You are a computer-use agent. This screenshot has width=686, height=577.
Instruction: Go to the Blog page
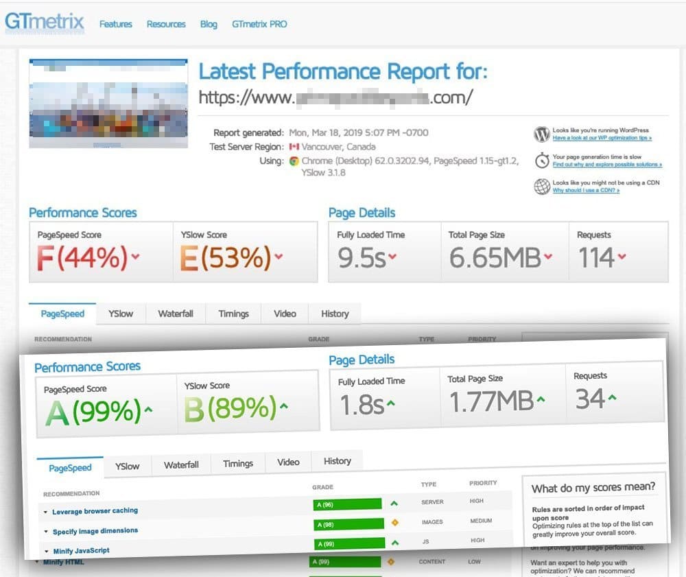209,24
